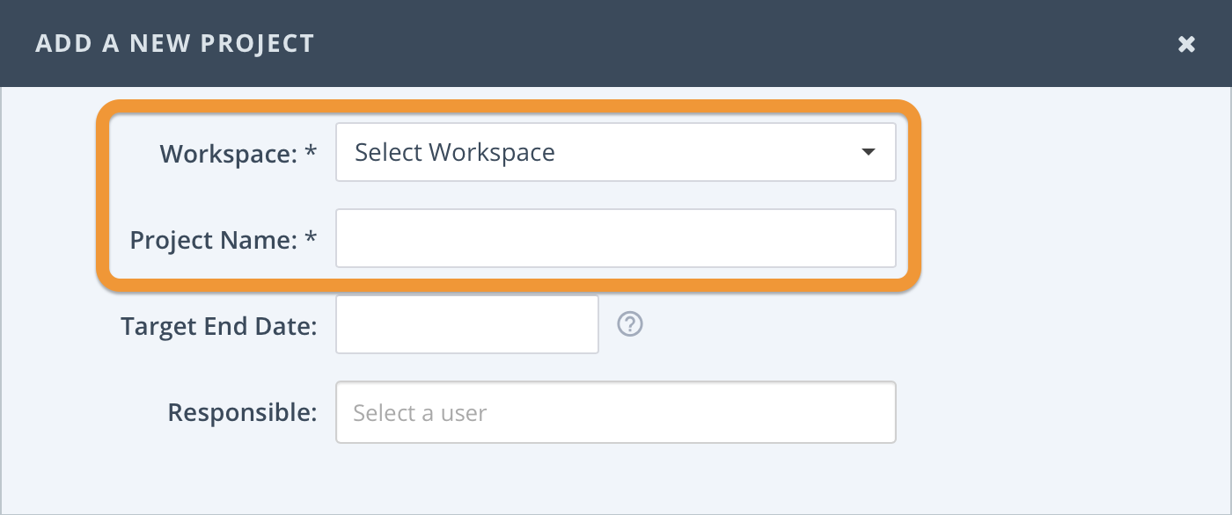Click the Target End Date field
Image resolution: width=1232 pixels, height=515 pixels.
[x=466, y=324]
